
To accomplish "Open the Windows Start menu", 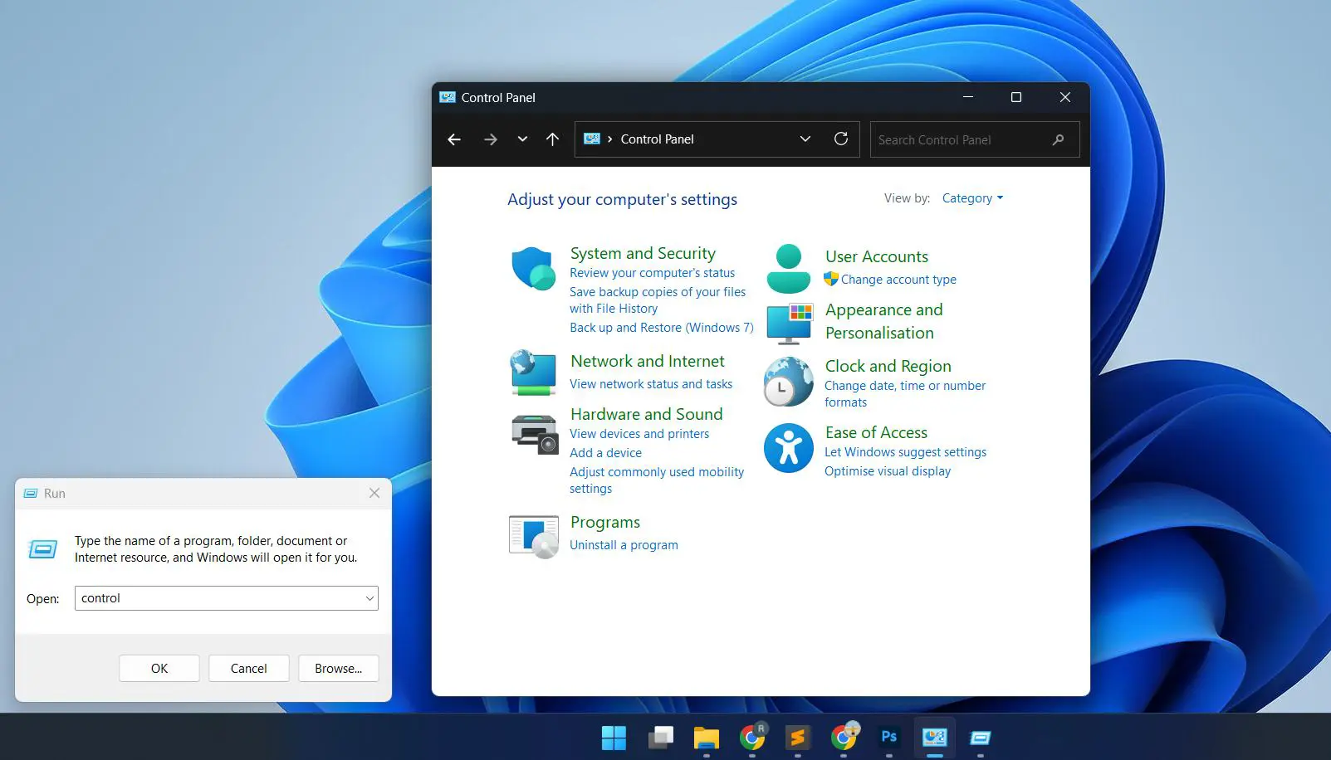I will pyautogui.click(x=614, y=737).
